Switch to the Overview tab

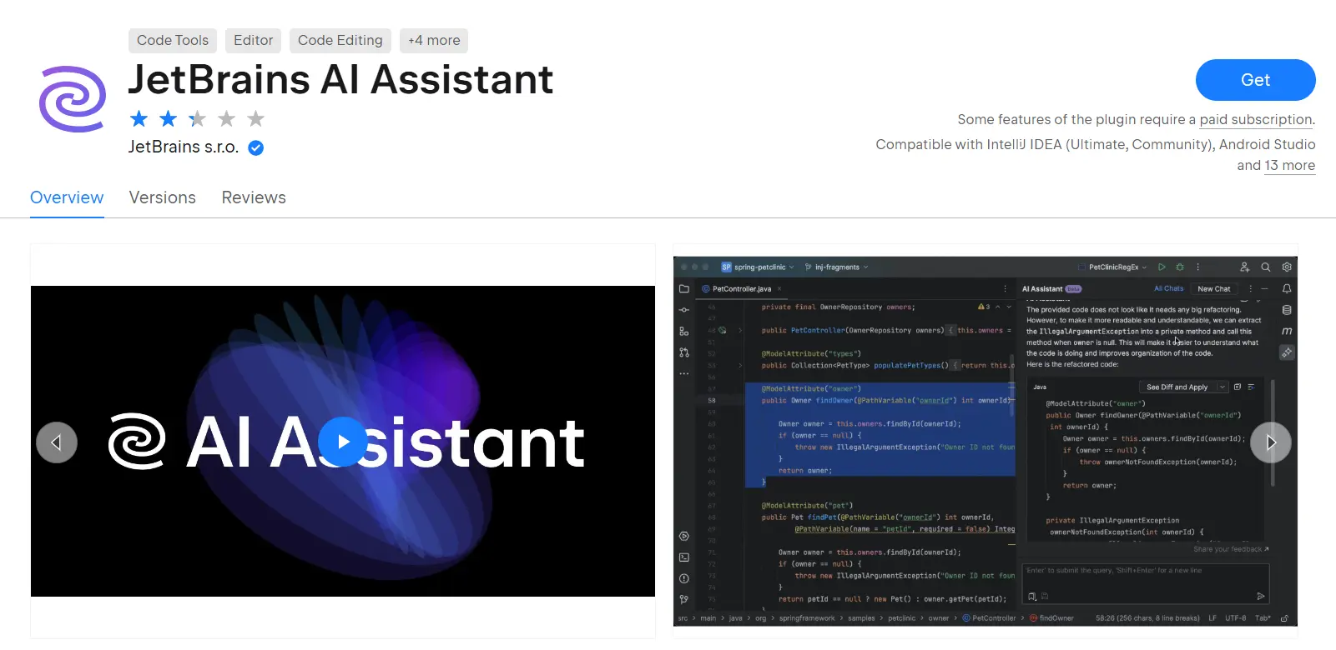point(67,198)
